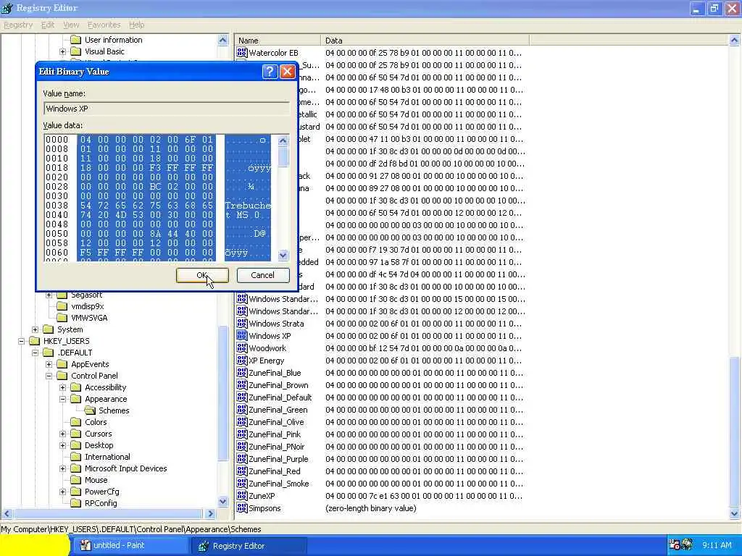Click the ZuneFinal_Green value icon
Viewport: 742px width, 556px height.
242,410
